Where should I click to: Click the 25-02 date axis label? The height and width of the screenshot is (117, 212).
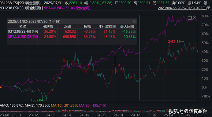[x=152, y=115]
